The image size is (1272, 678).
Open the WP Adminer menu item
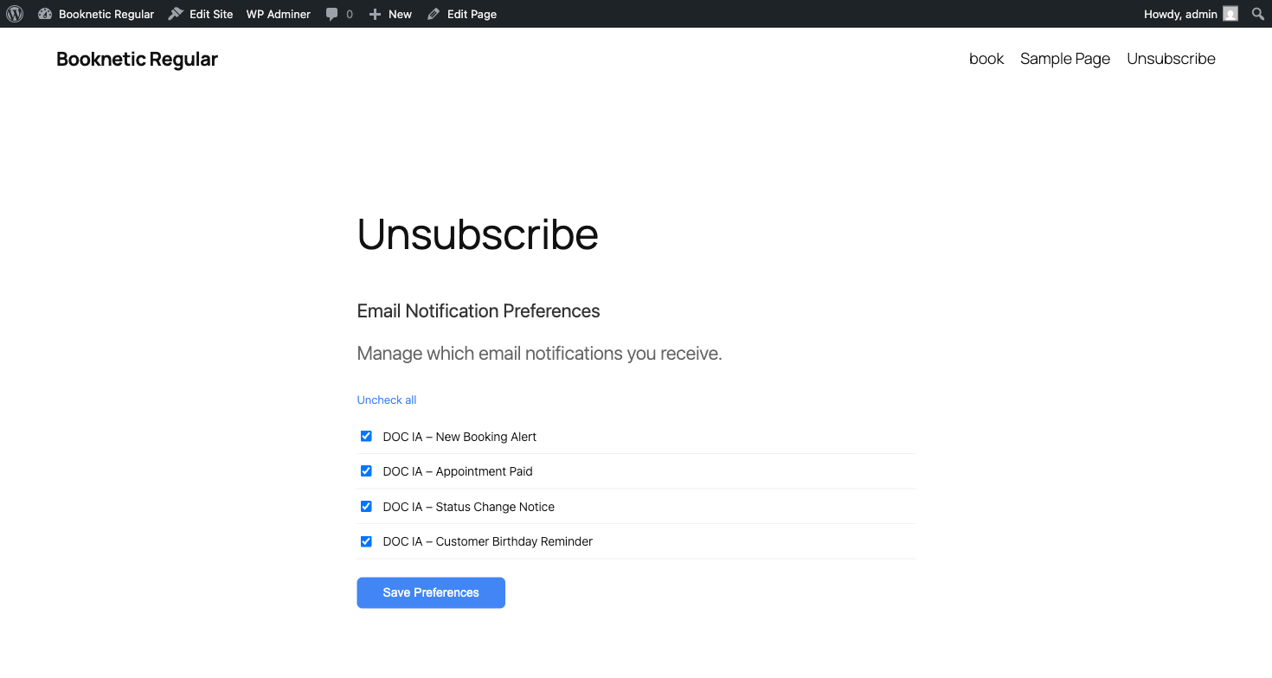[x=278, y=14]
